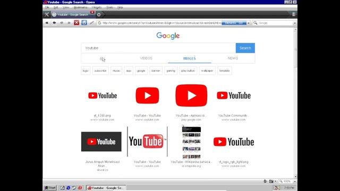Filter images by gaming chip
This screenshot has height=191, width=340.
[171, 71]
